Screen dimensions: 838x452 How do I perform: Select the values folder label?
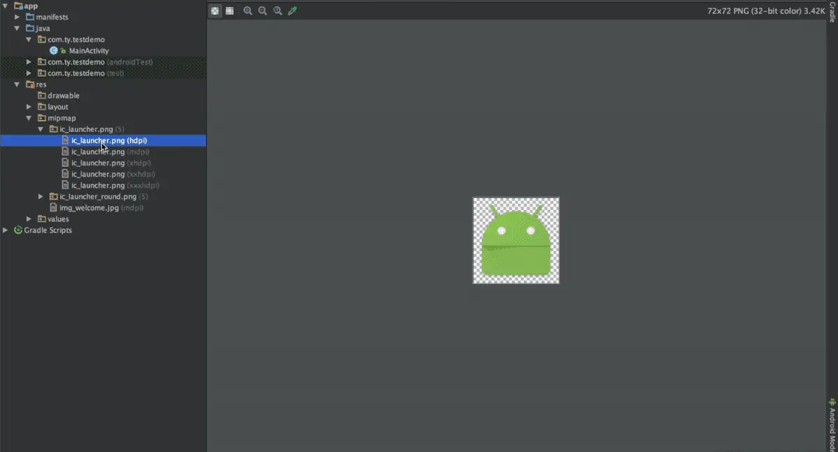(x=59, y=219)
